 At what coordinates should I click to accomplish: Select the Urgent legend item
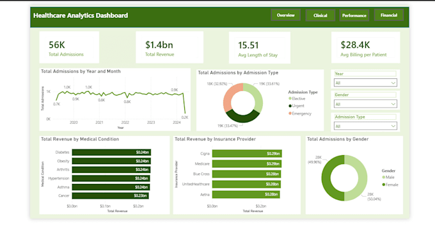point(296,106)
